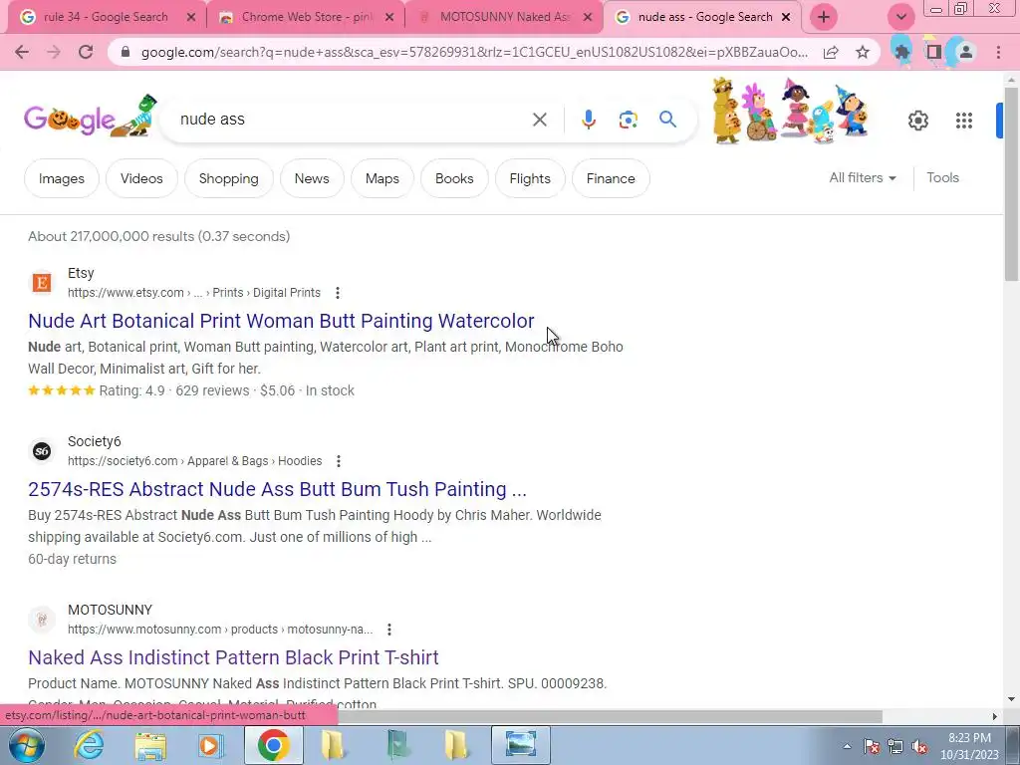Open Windows Media Player from taskbar
Screen dimensions: 1020x765
[x=210, y=745]
